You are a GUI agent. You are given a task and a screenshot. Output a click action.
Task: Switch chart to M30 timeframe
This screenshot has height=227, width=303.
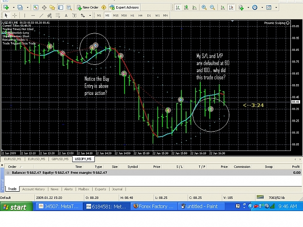point(124,15)
